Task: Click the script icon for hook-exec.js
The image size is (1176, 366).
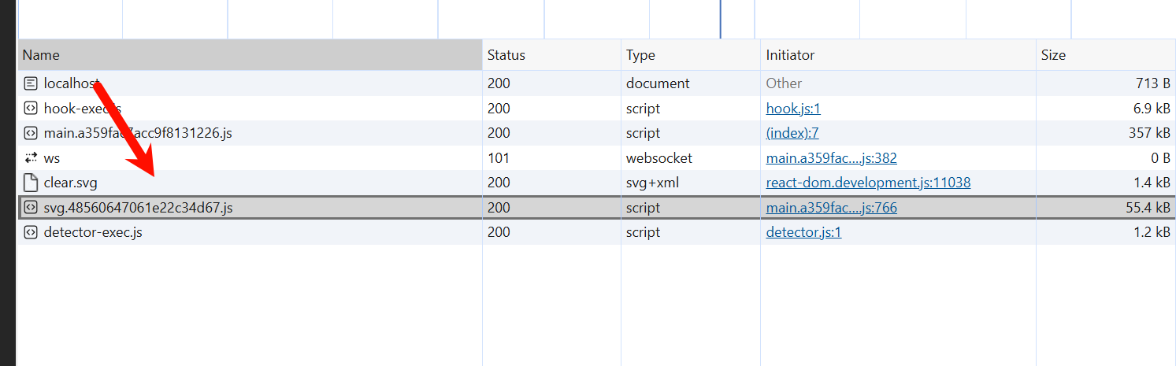Action: [x=31, y=109]
